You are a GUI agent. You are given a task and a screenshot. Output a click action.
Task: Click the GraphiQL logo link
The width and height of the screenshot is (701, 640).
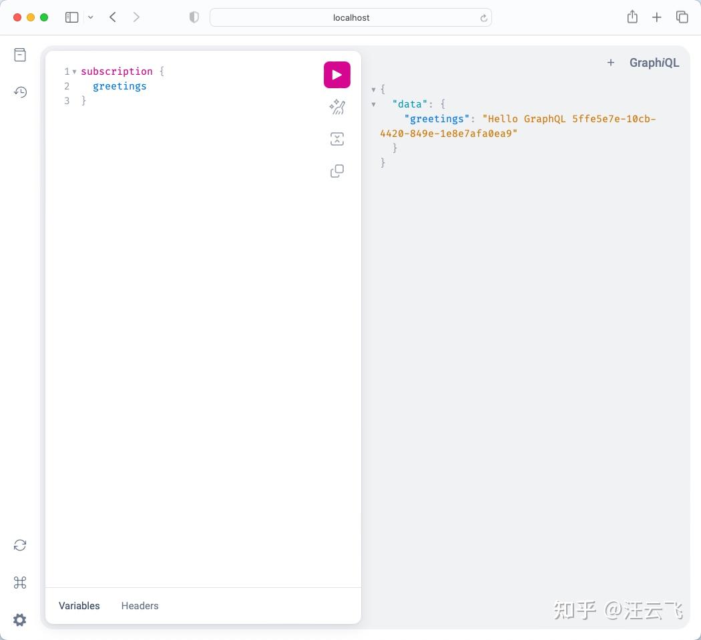click(654, 62)
